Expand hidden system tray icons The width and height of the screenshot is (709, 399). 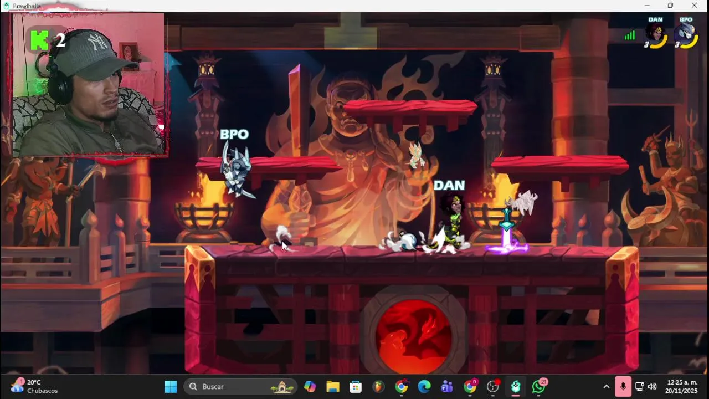607,387
